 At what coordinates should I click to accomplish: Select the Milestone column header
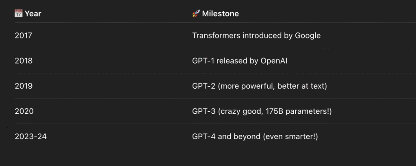(215, 13)
